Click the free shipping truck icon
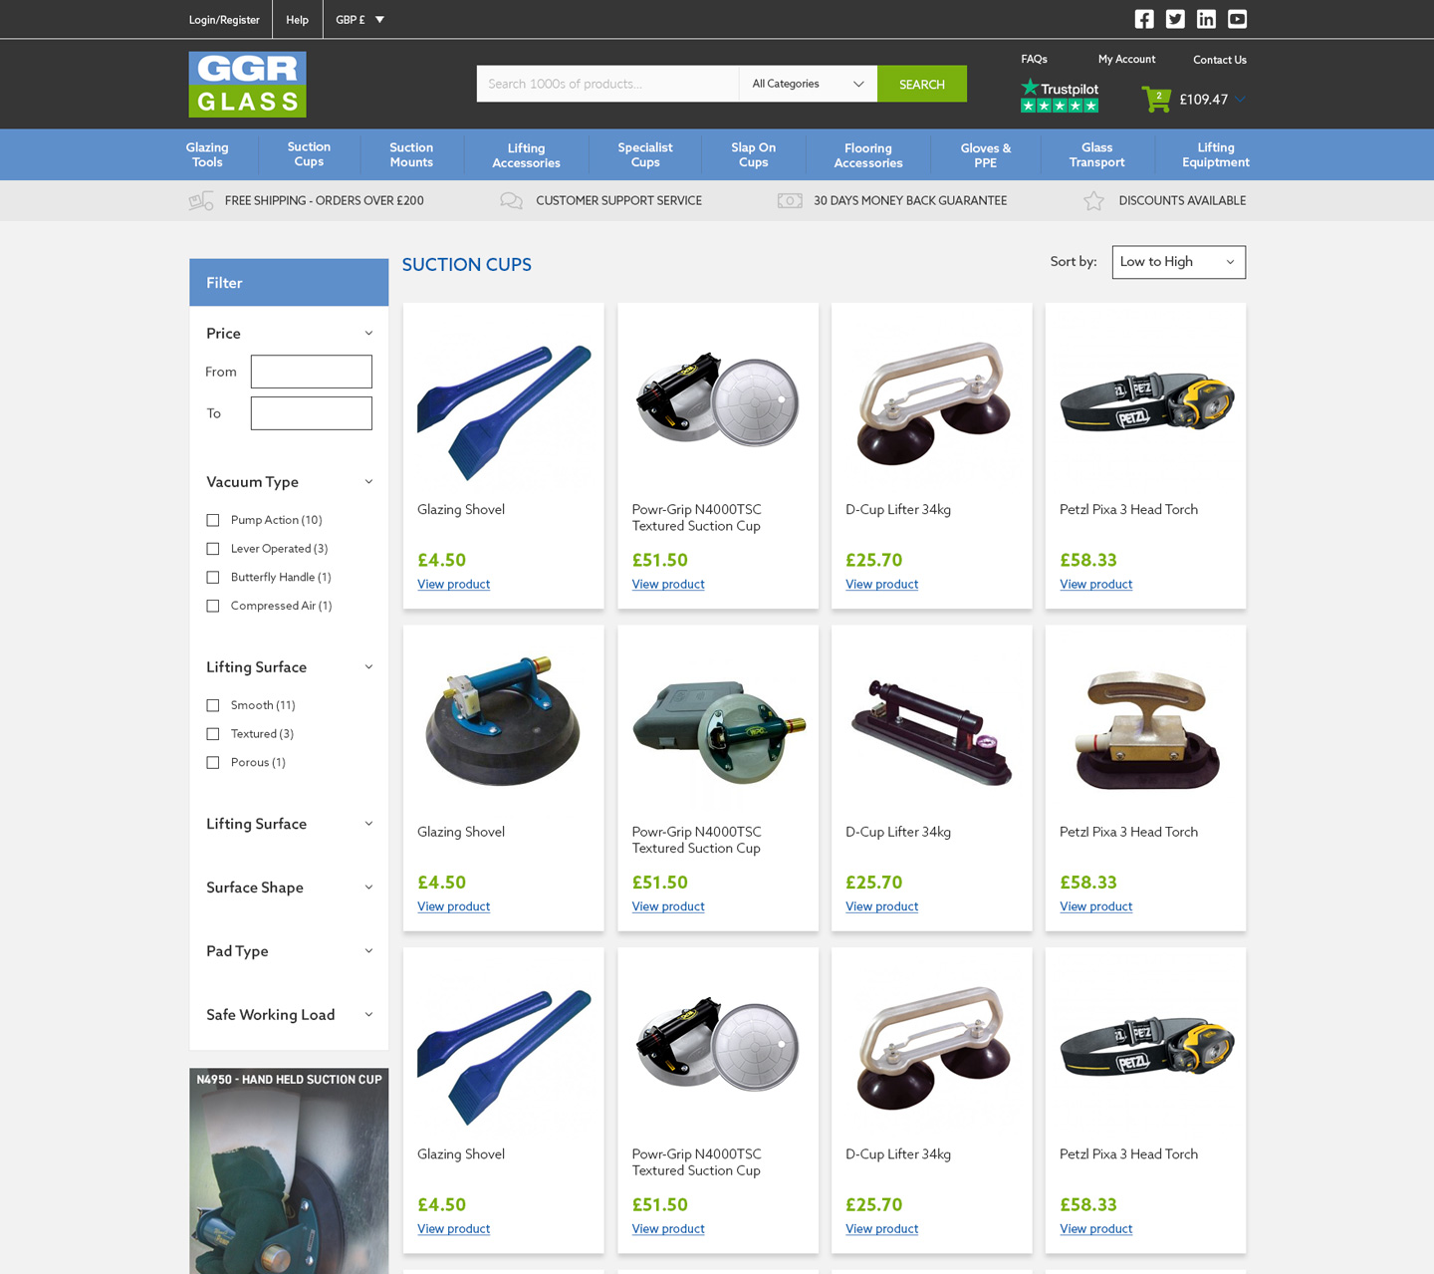Screen dimensions: 1434x1274 (x=201, y=201)
